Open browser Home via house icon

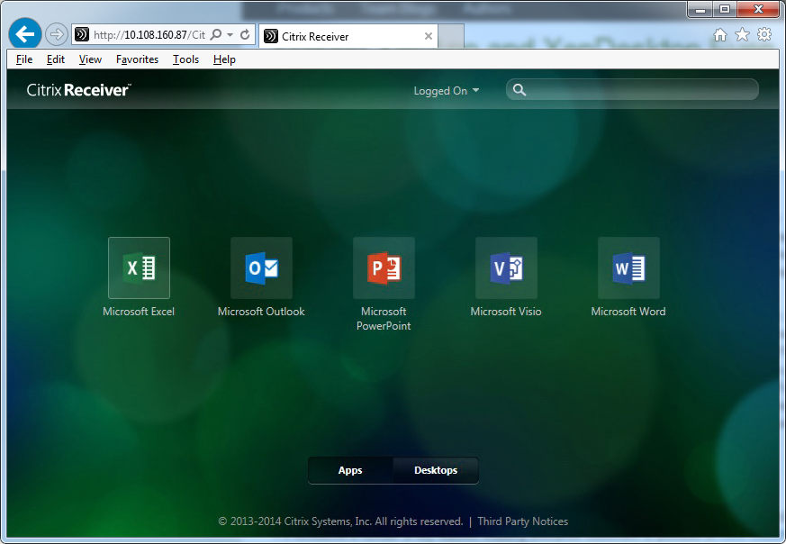click(719, 35)
